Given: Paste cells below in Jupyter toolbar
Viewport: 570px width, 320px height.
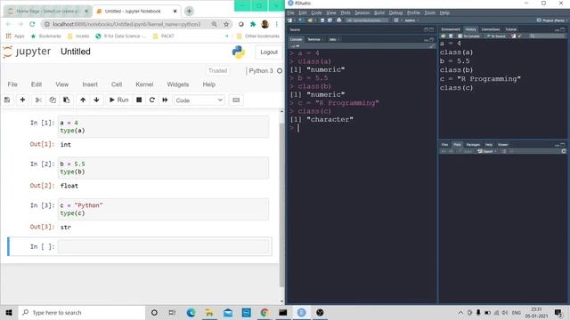Looking at the screenshot, I should pyautogui.click(x=66, y=100).
